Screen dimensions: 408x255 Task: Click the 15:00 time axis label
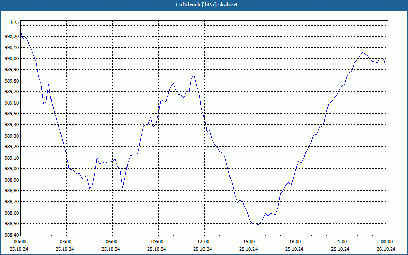(250, 242)
